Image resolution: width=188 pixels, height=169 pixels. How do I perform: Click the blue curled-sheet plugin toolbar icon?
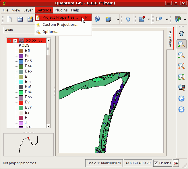coord(128,19)
